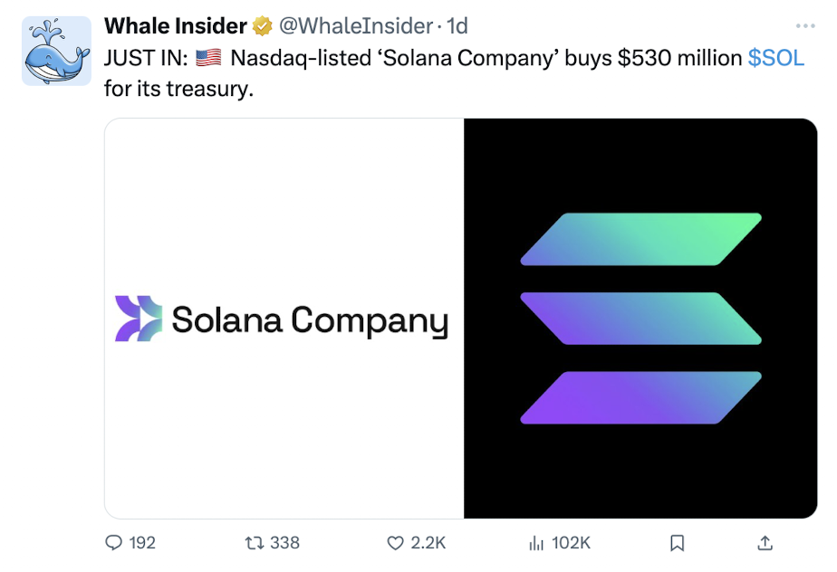Open the $SOL cashtag link
Screen dimensions: 837x572
(x=775, y=58)
